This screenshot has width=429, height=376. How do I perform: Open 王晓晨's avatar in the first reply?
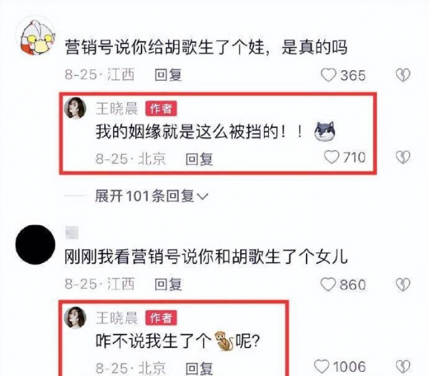click(75, 108)
